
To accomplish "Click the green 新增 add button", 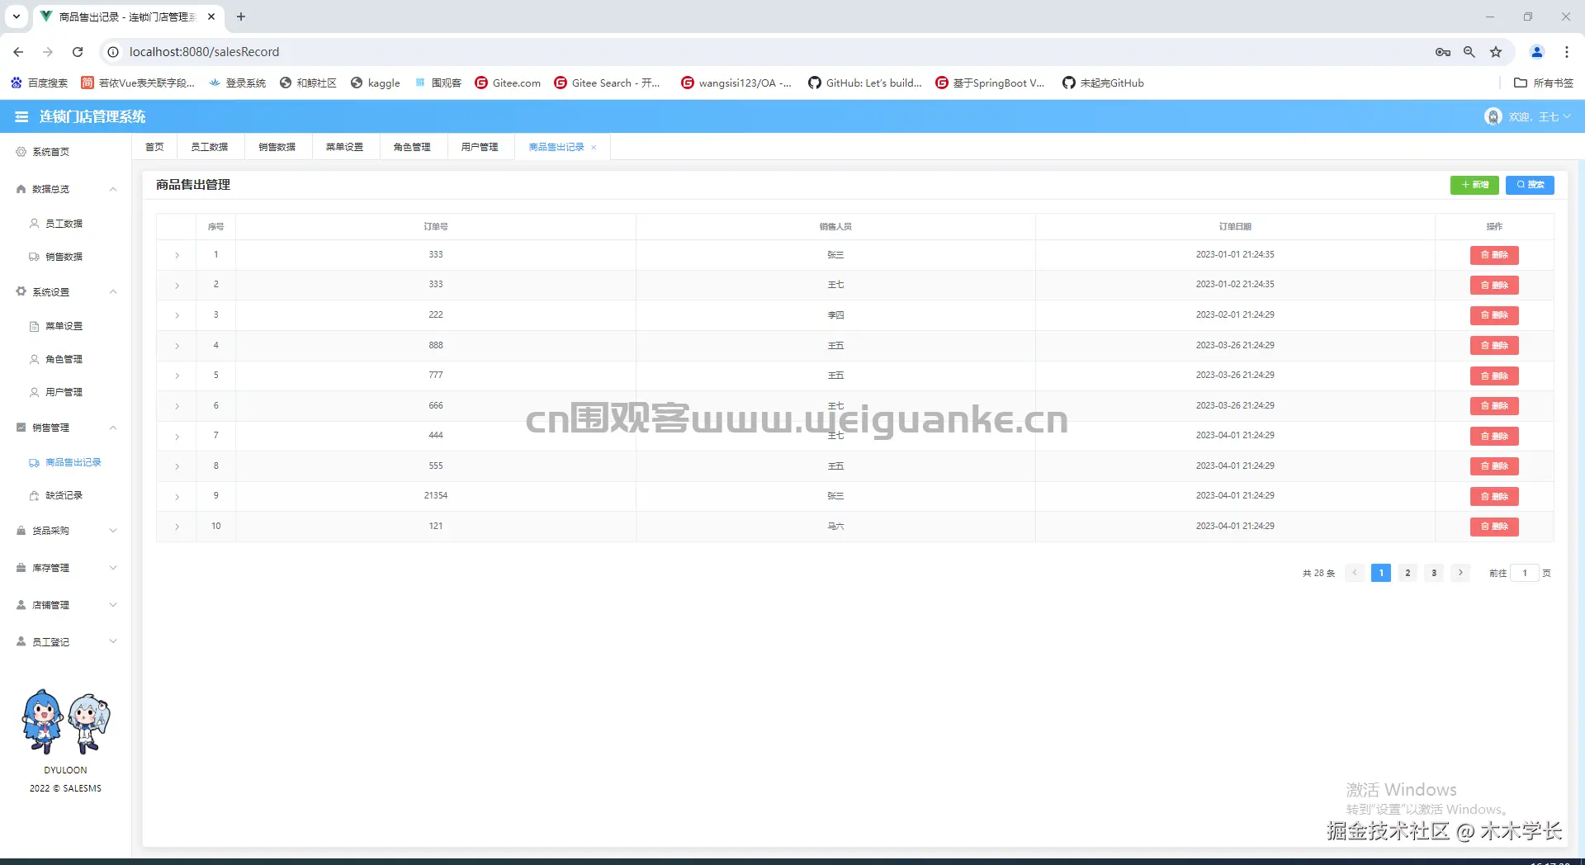I will coord(1474,185).
